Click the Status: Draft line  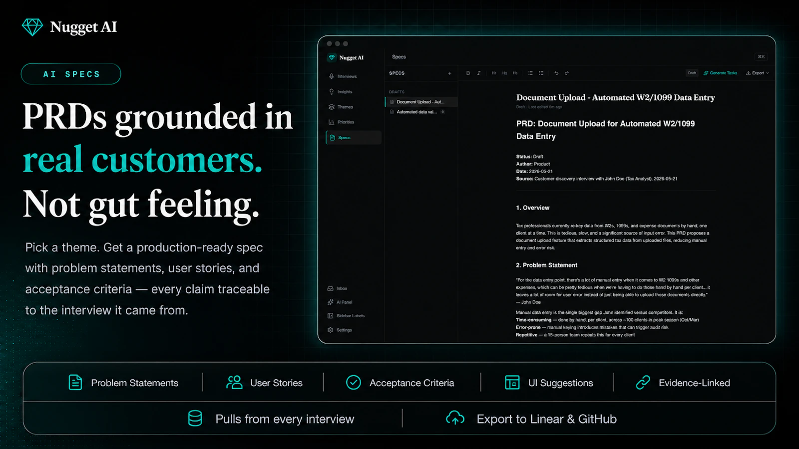click(529, 157)
